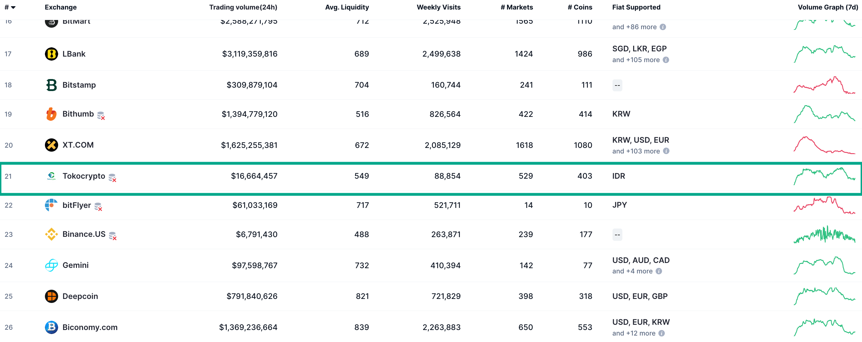Click the Deepcoin exchange logo
The height and width of the screenshot is (342, 862).
[51, 296]
